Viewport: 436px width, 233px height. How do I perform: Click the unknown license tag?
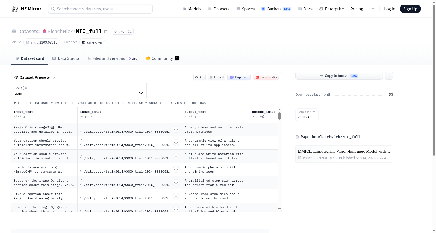click(x=92, y=42)
